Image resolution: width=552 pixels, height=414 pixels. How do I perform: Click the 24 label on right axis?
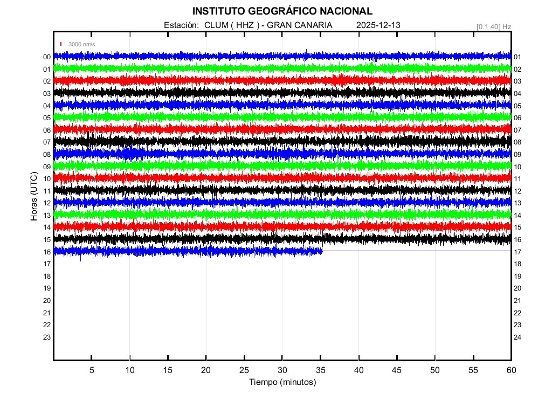coord(517,337)
